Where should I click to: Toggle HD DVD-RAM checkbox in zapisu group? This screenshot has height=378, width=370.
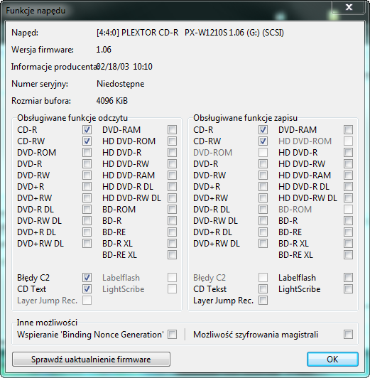pyautogui.click(x=348, y=175)
